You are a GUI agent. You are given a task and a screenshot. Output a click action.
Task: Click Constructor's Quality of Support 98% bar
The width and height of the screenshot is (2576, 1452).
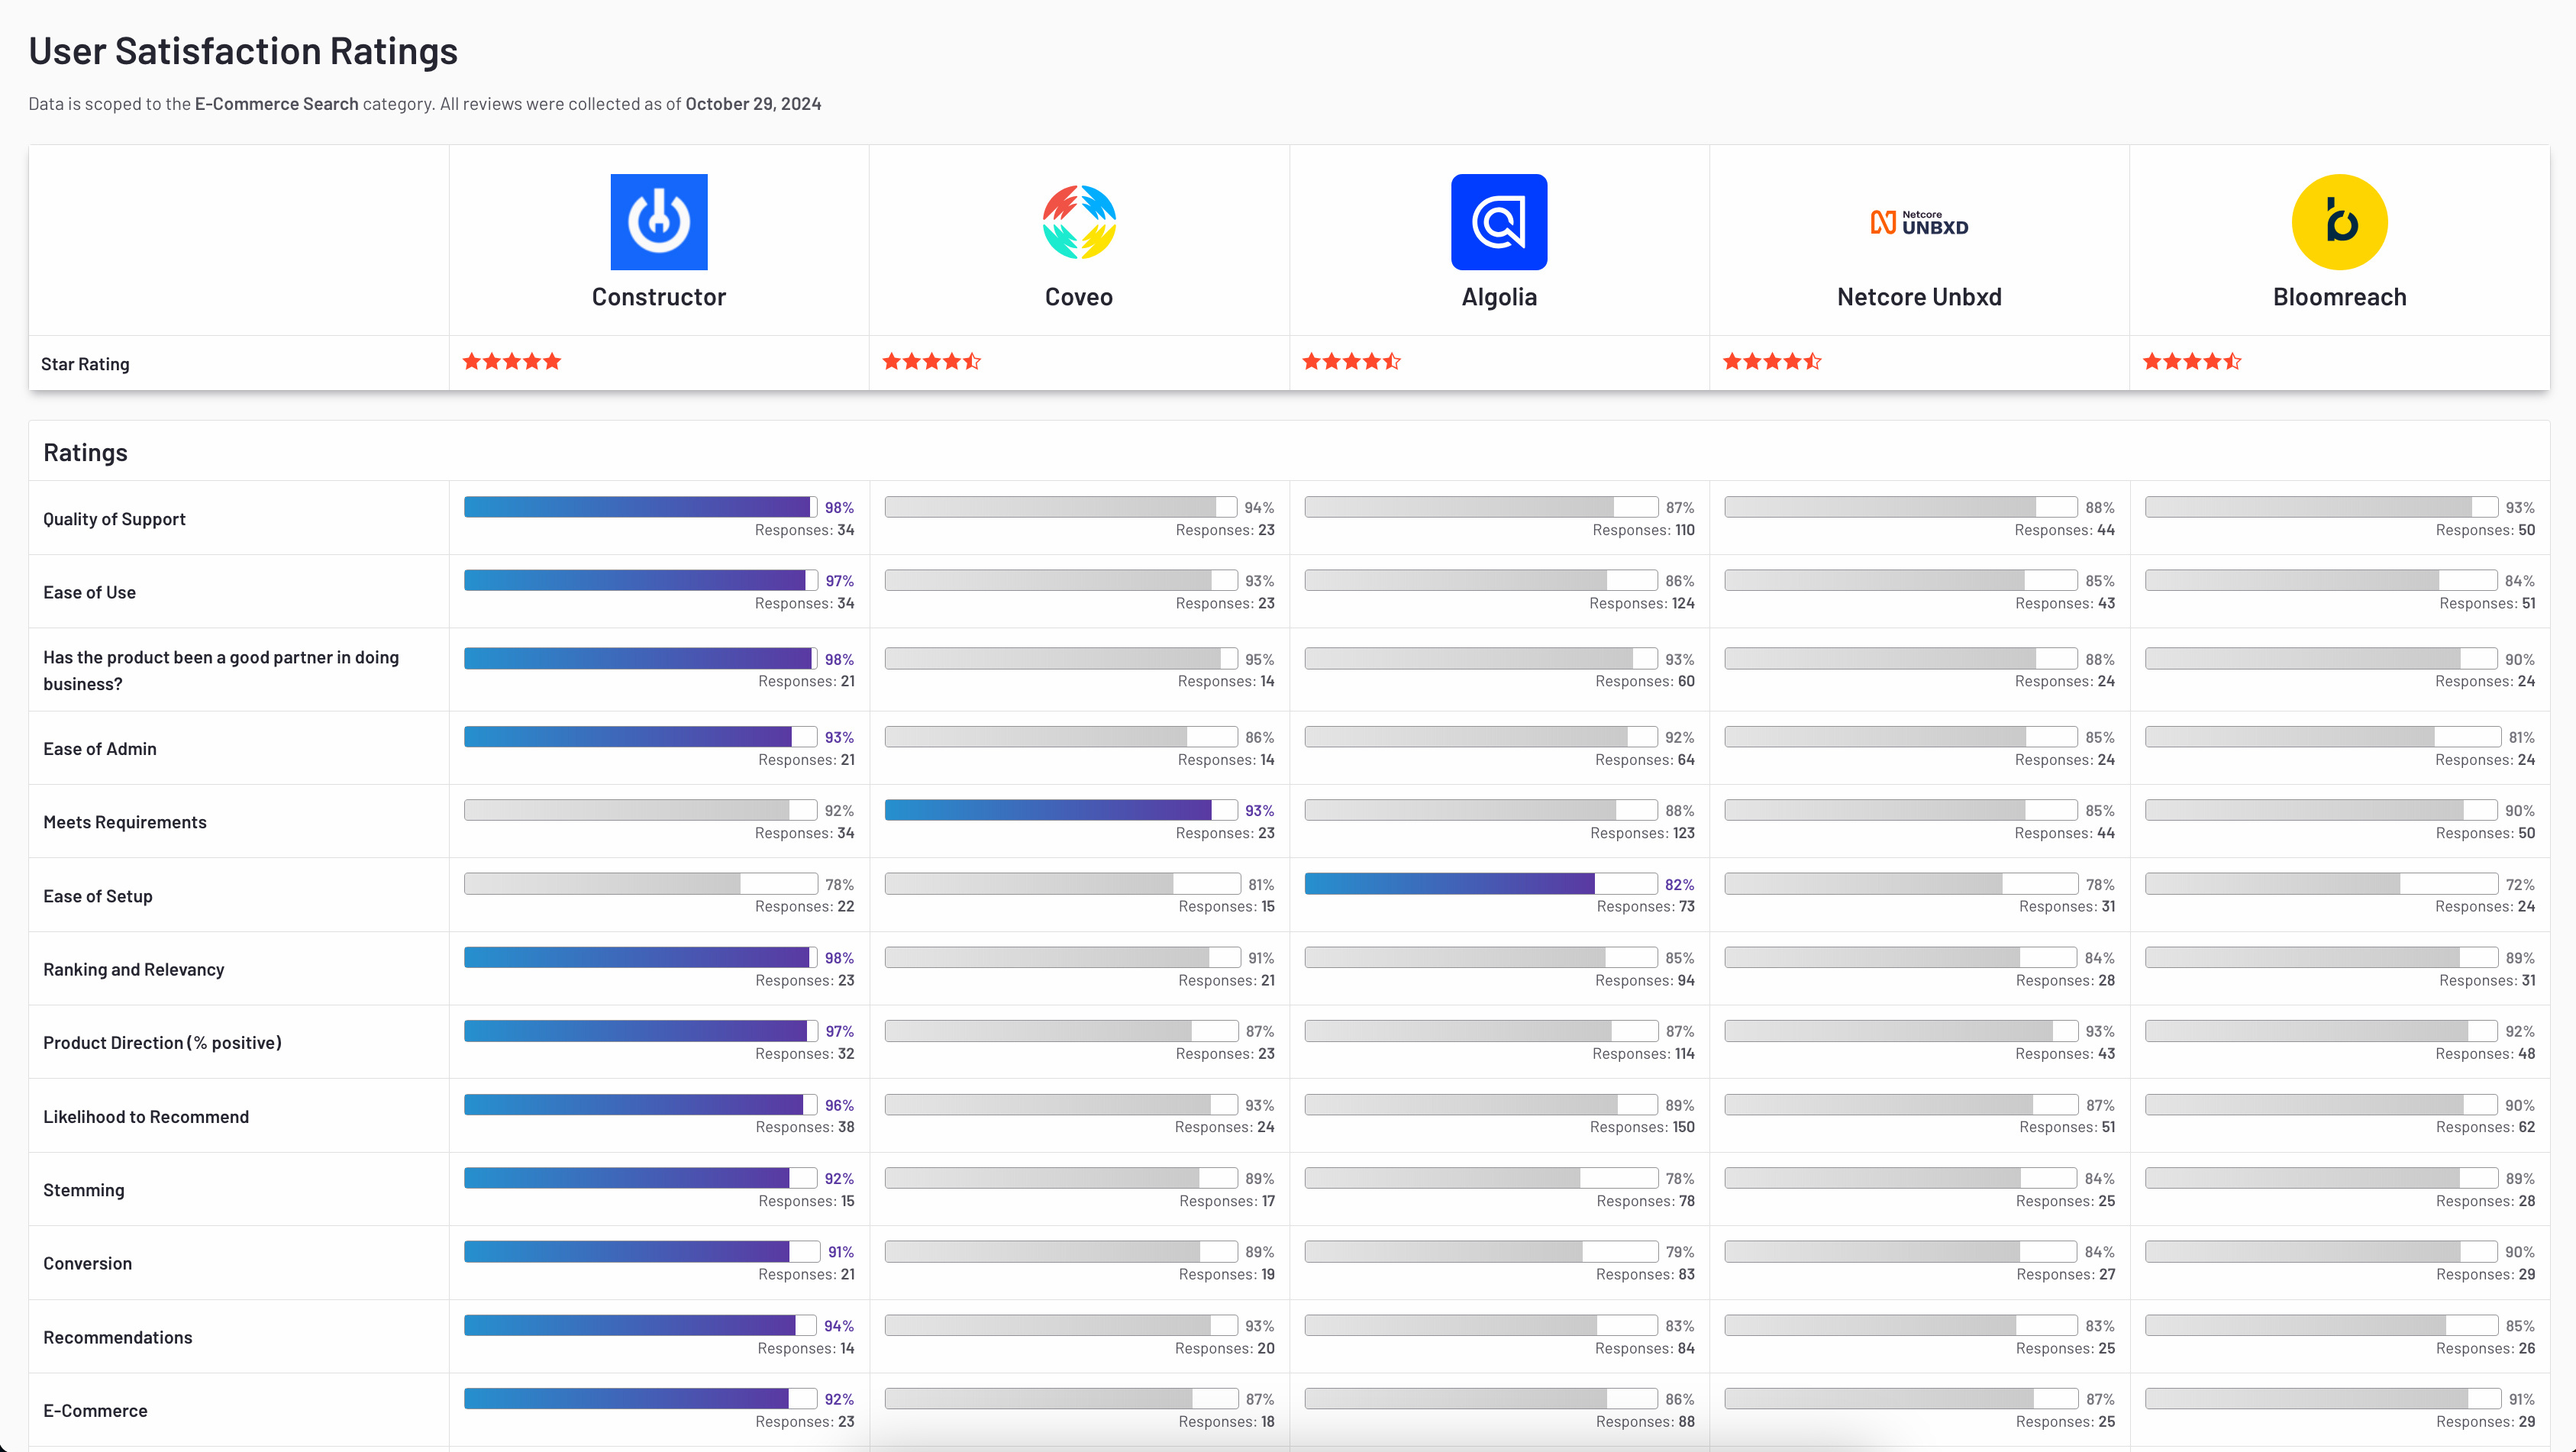(x=641, y=507)
